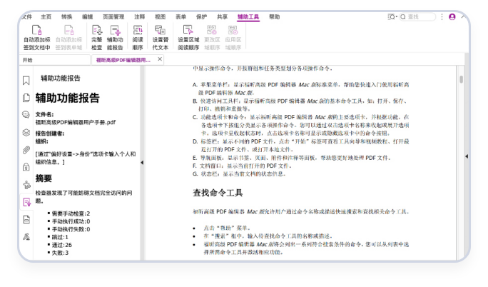Switch to the 帮助 ribbon tab

point(275,17)
